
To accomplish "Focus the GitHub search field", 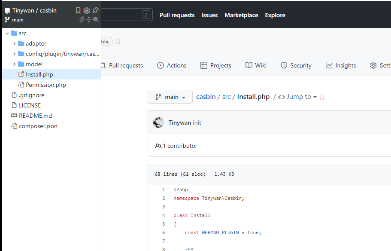I will (x=127, y=15).
